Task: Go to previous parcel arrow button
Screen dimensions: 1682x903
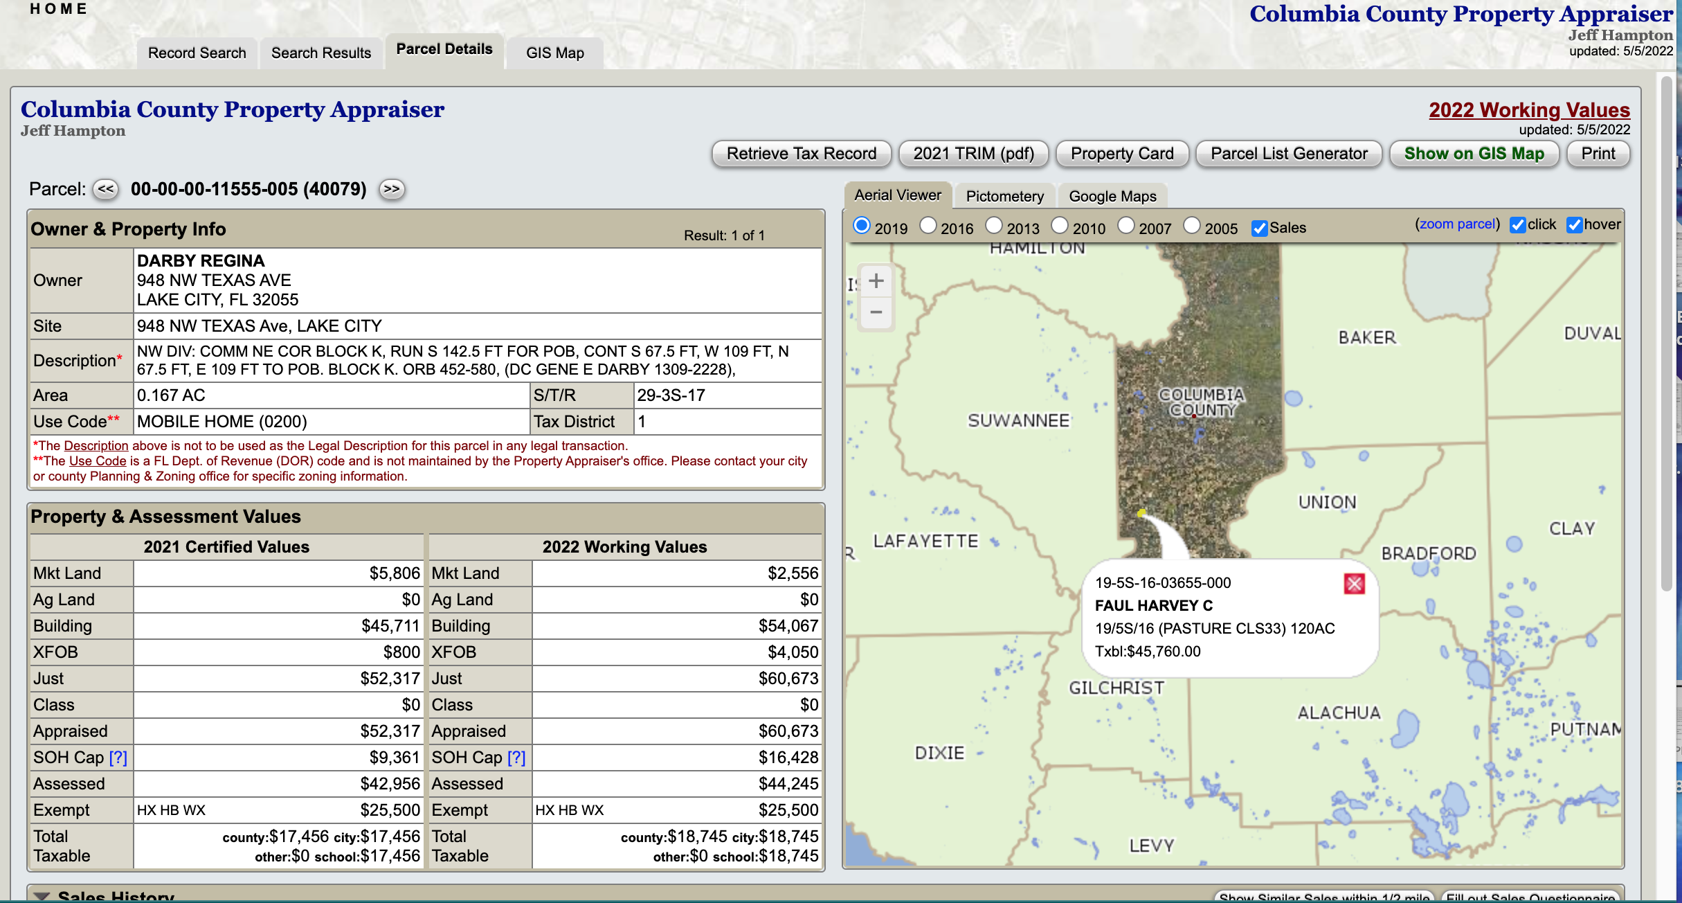Action: tap(106, 189)
